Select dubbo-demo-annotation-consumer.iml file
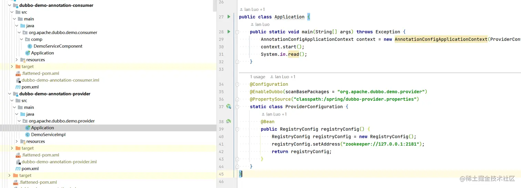 coord(60,80)
